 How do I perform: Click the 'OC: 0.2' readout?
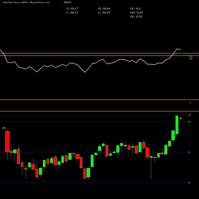[135, 9]
